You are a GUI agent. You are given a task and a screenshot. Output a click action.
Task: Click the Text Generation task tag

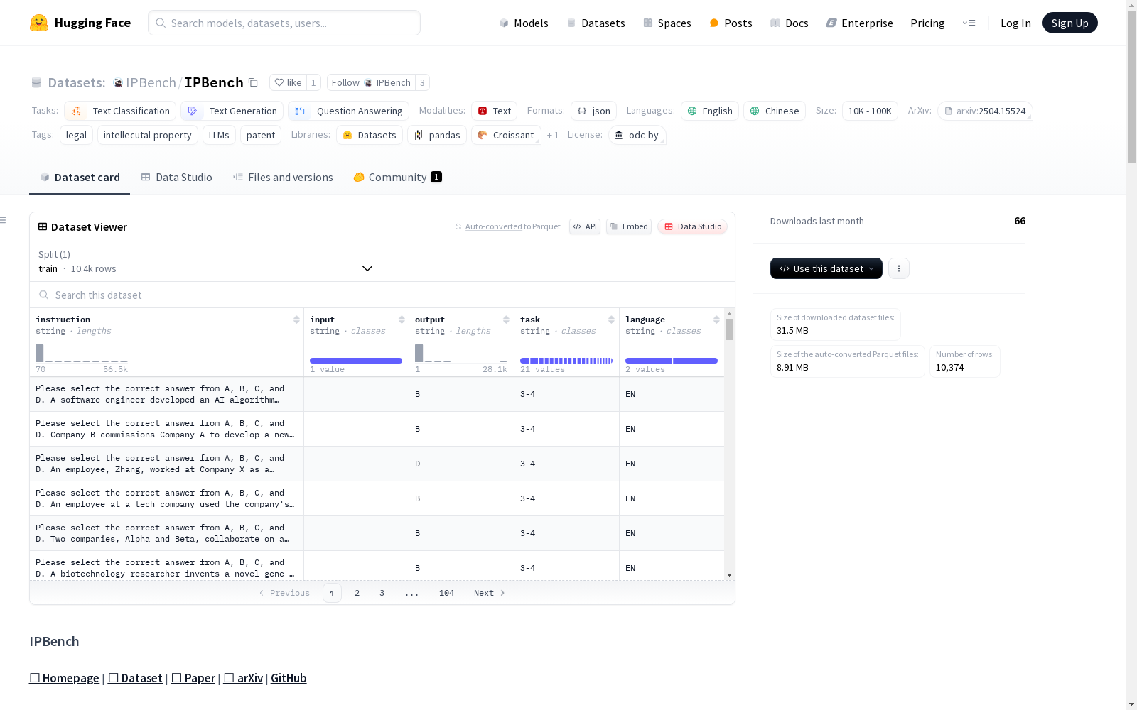[232, 111]
